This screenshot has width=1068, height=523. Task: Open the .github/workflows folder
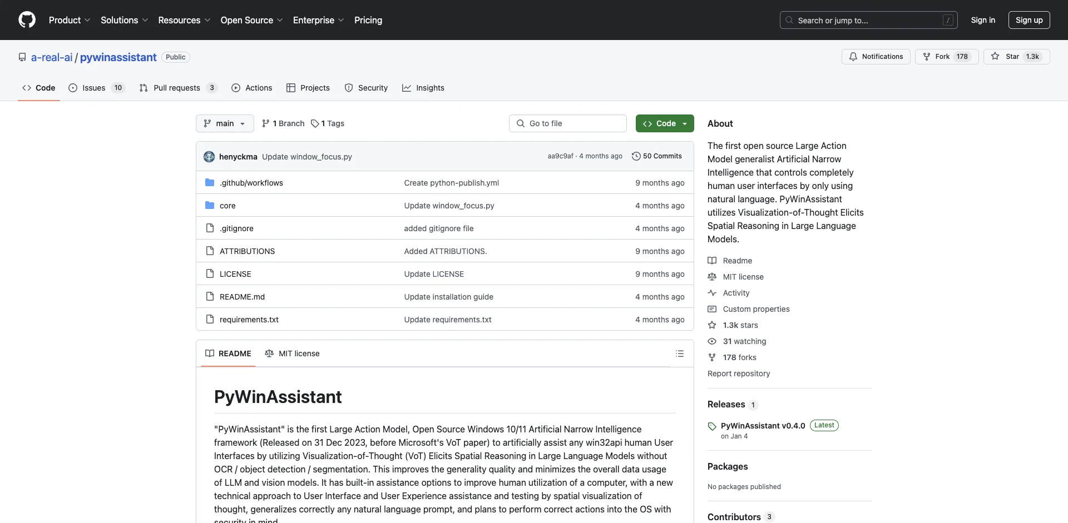(251, 183)
